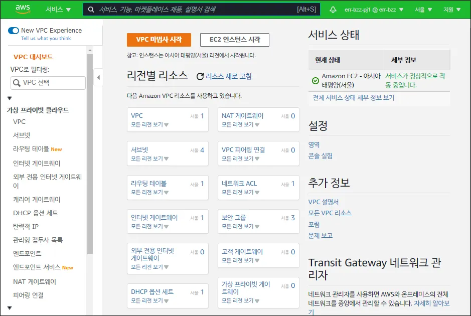471x316 pixels.
Task: Click the magnifier icon in VPC 선택 filter
Action: pyautogui.click(x=17, y=83)
